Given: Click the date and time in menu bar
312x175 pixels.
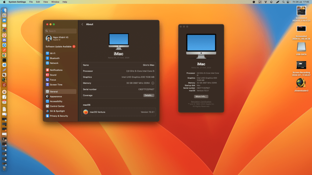Looking at the screenshot, I should 301,2.
